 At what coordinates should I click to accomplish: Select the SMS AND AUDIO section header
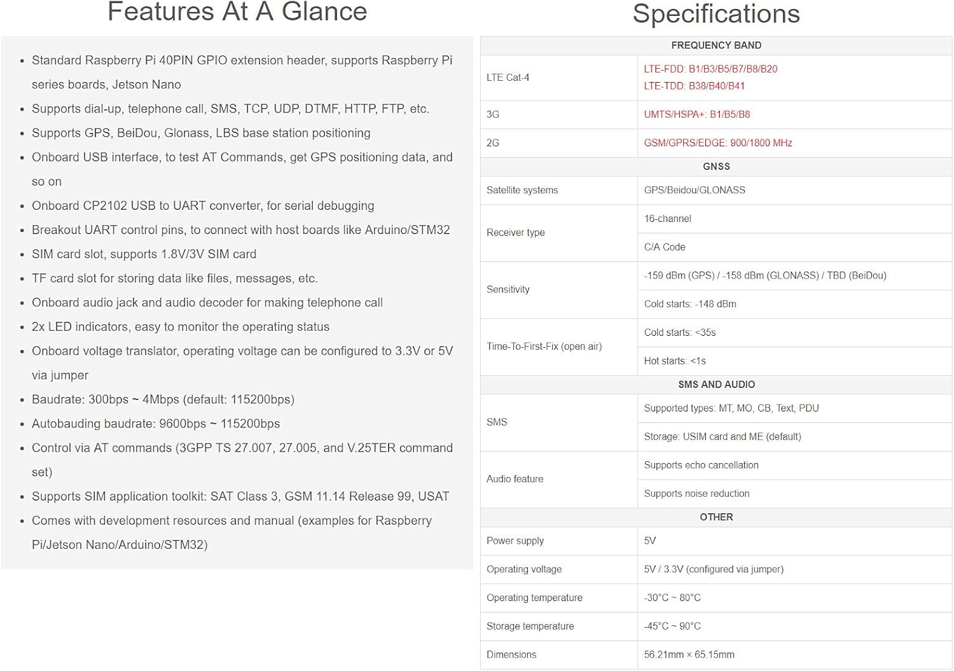coord(716,385)
